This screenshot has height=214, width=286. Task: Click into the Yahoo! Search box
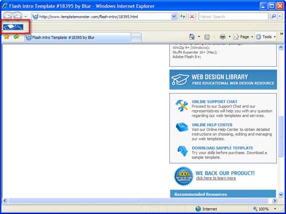coord(233,17)
